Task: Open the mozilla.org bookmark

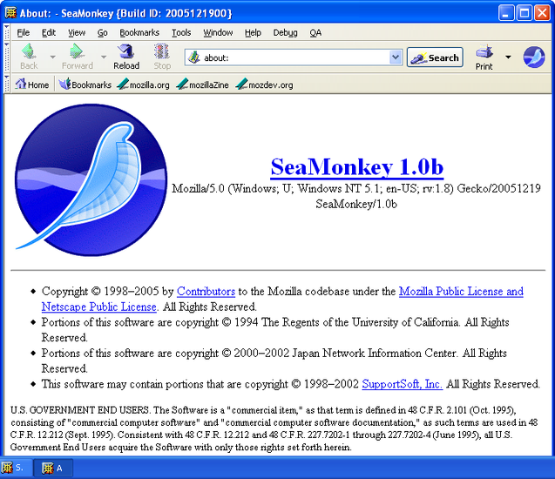Action: coord(144,84)
